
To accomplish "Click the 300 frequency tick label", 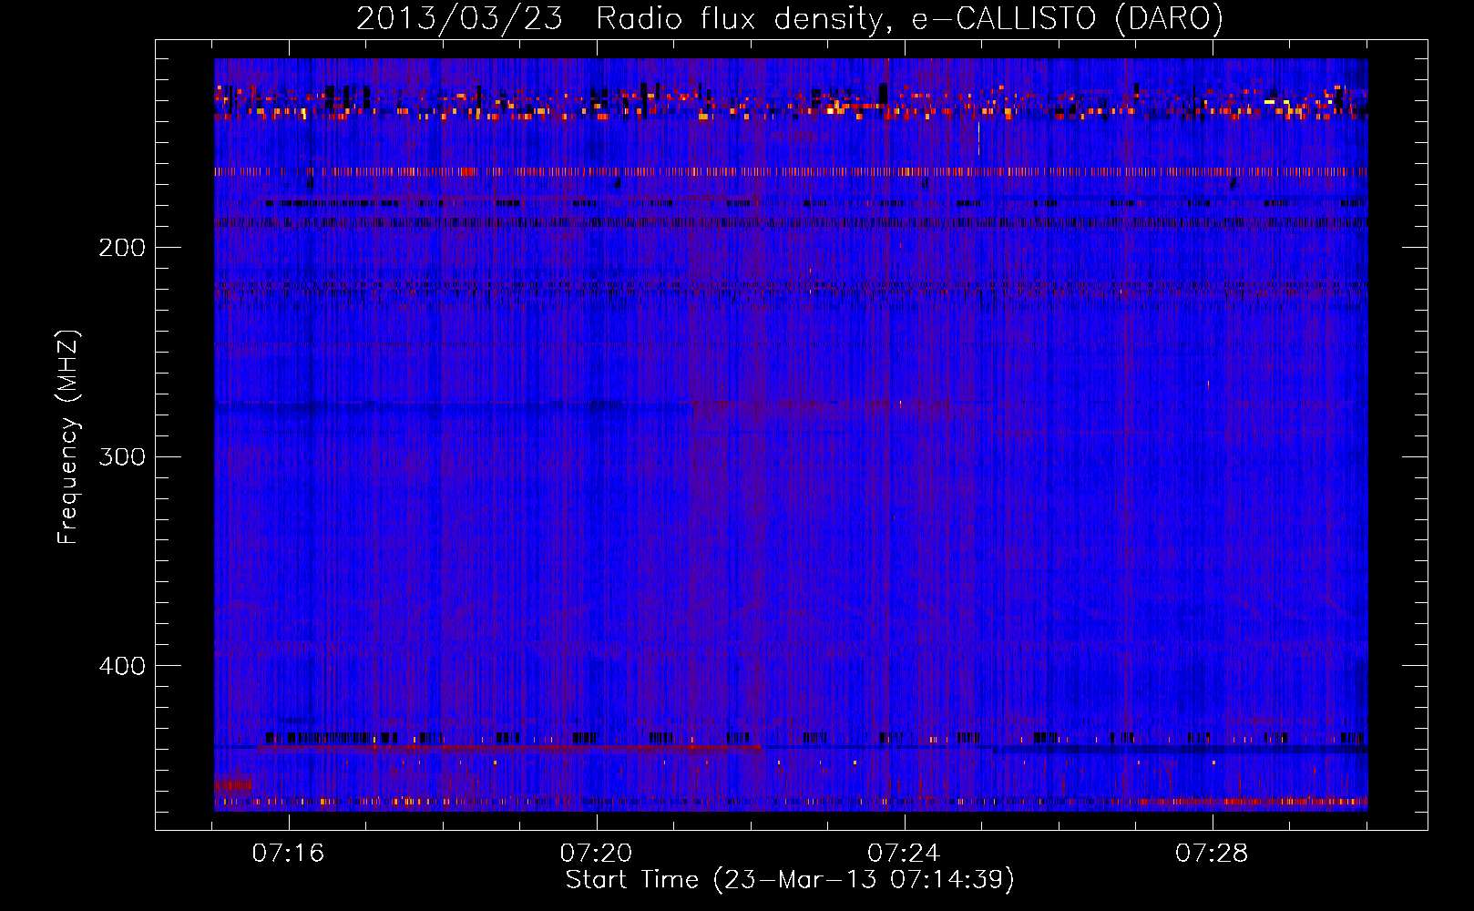I will [121, 456].
